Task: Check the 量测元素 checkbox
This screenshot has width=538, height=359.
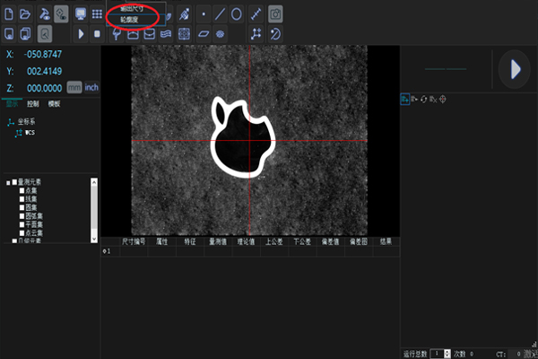Action: click(14, 182)
